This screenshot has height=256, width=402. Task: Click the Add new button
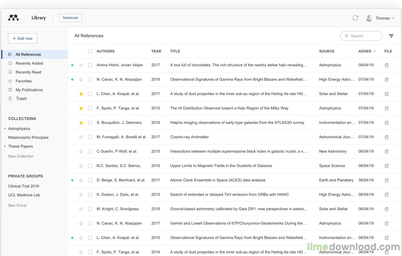[x=22, y=38]
